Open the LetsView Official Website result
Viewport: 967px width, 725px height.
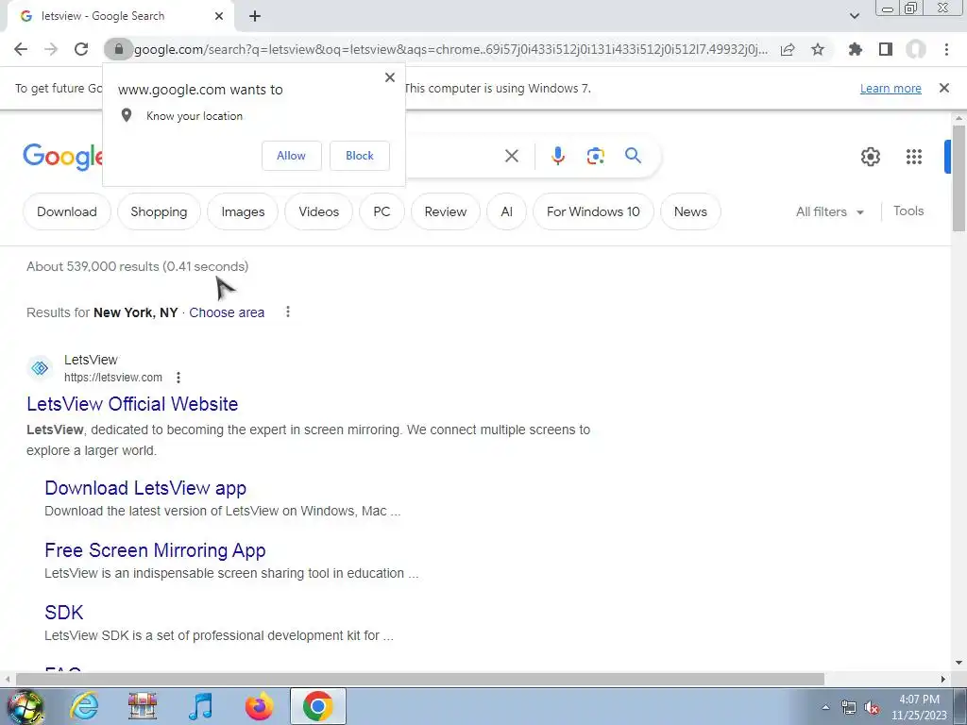click(132, 404)
